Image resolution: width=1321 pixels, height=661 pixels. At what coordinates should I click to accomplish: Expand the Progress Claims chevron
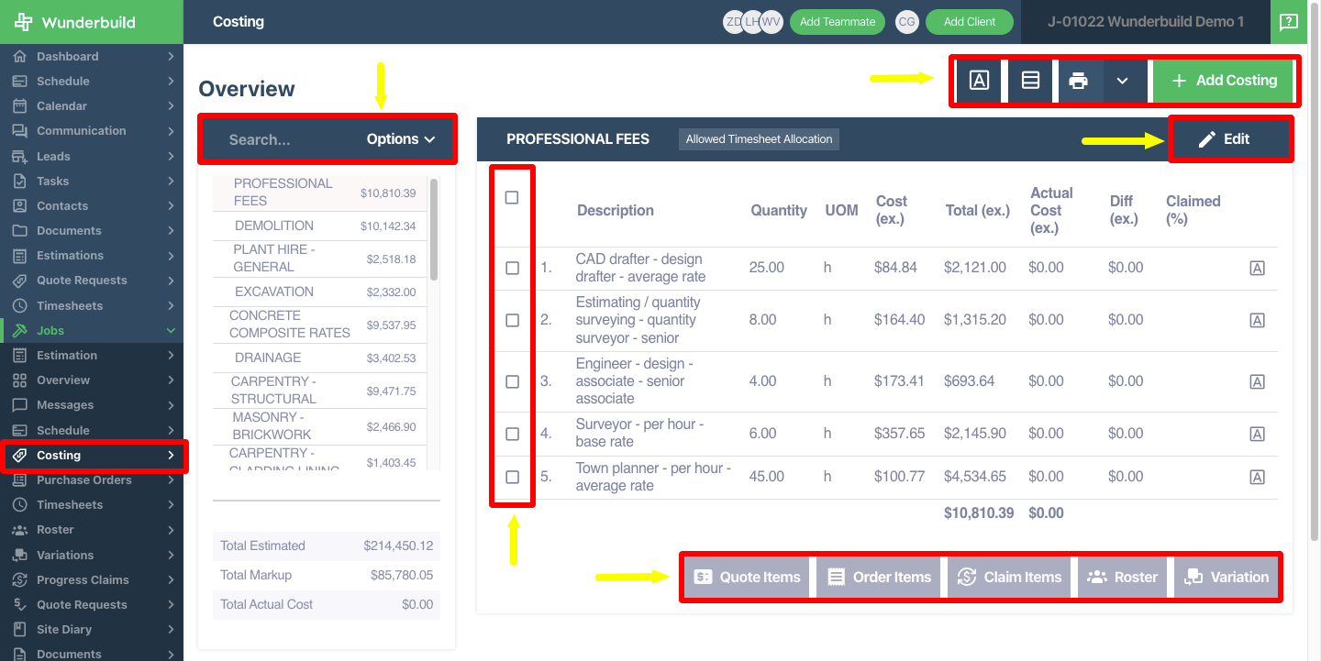click(171, 580)
